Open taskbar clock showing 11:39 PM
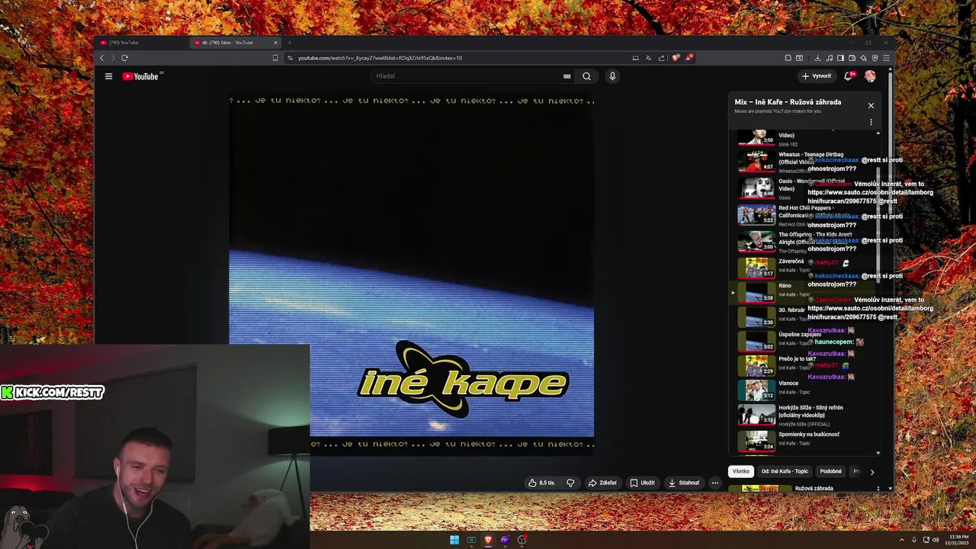Viewport: 976px width, 549px height. click(x=956, y=540)
